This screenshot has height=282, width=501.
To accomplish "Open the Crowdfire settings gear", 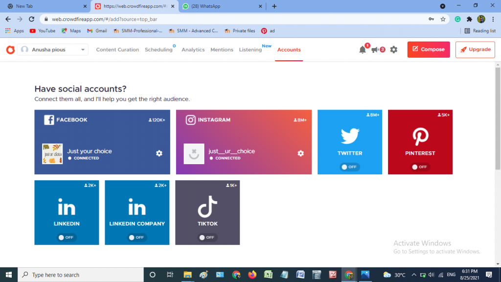I will [x=394, y=49].
